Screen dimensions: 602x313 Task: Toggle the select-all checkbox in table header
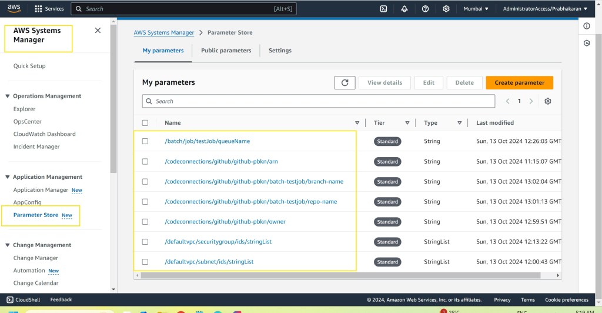(145, 123)
